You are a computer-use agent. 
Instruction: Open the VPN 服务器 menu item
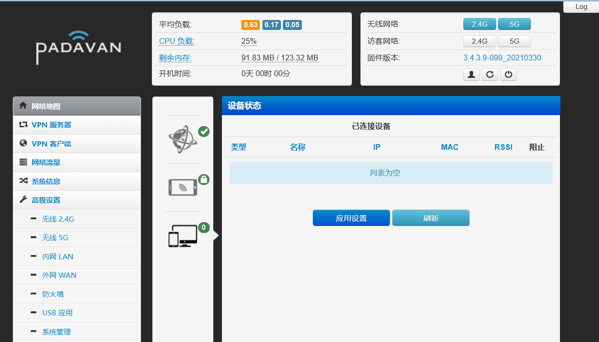51,125
